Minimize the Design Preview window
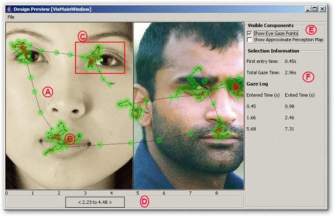334x216 pixels. pyautogui.click(x=308, y=9)
